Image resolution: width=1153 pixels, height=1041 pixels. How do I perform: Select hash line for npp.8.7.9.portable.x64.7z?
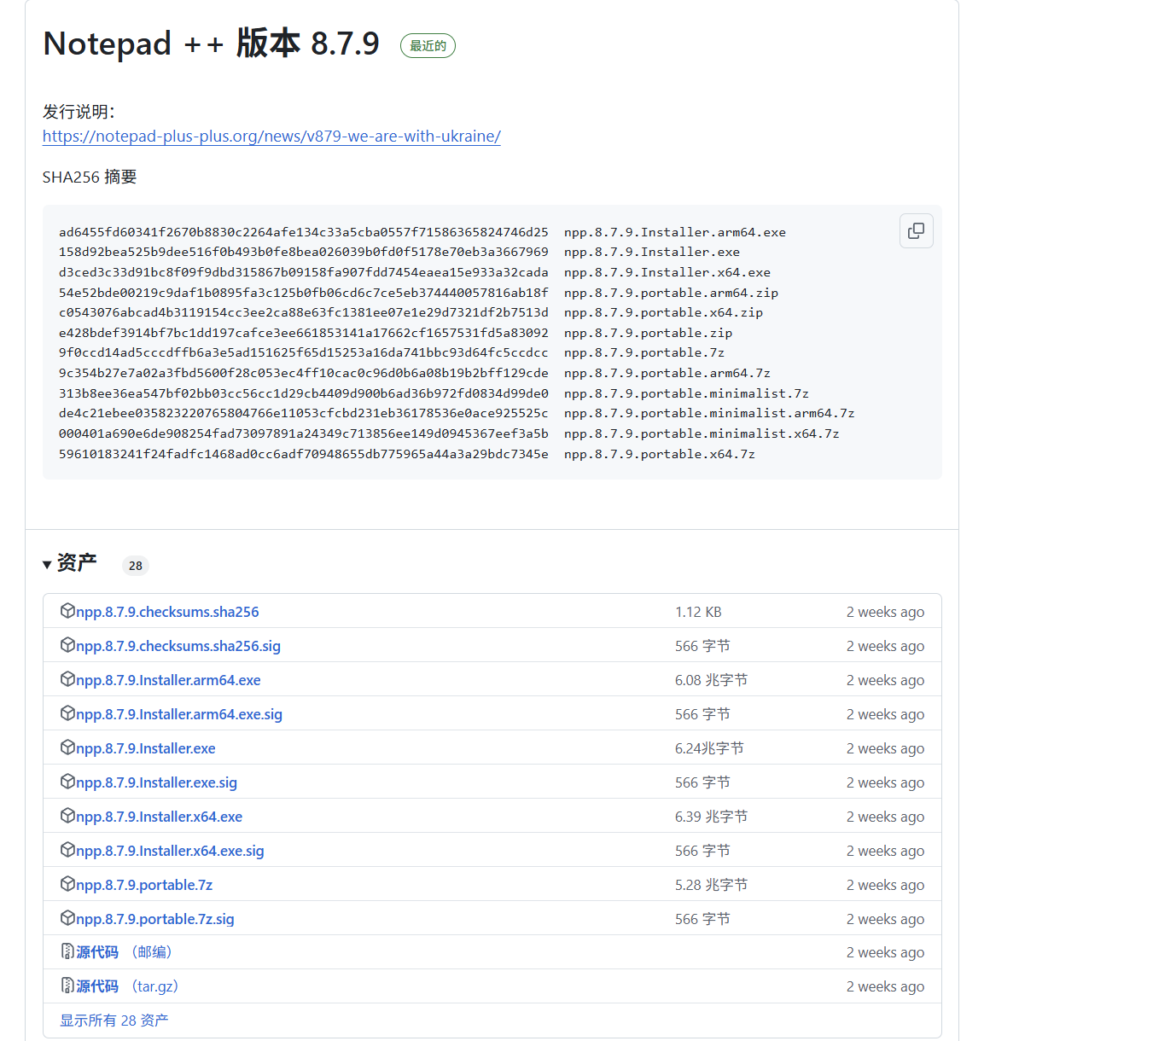[407, 454]
